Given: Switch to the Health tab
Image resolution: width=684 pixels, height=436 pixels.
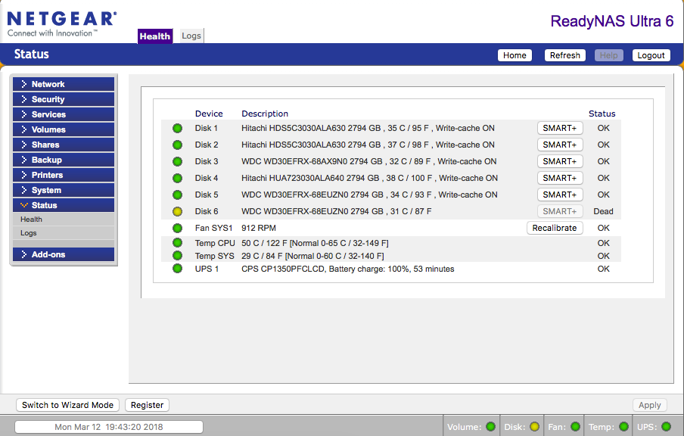Looking at the screenshot, I should click(155, 36).
